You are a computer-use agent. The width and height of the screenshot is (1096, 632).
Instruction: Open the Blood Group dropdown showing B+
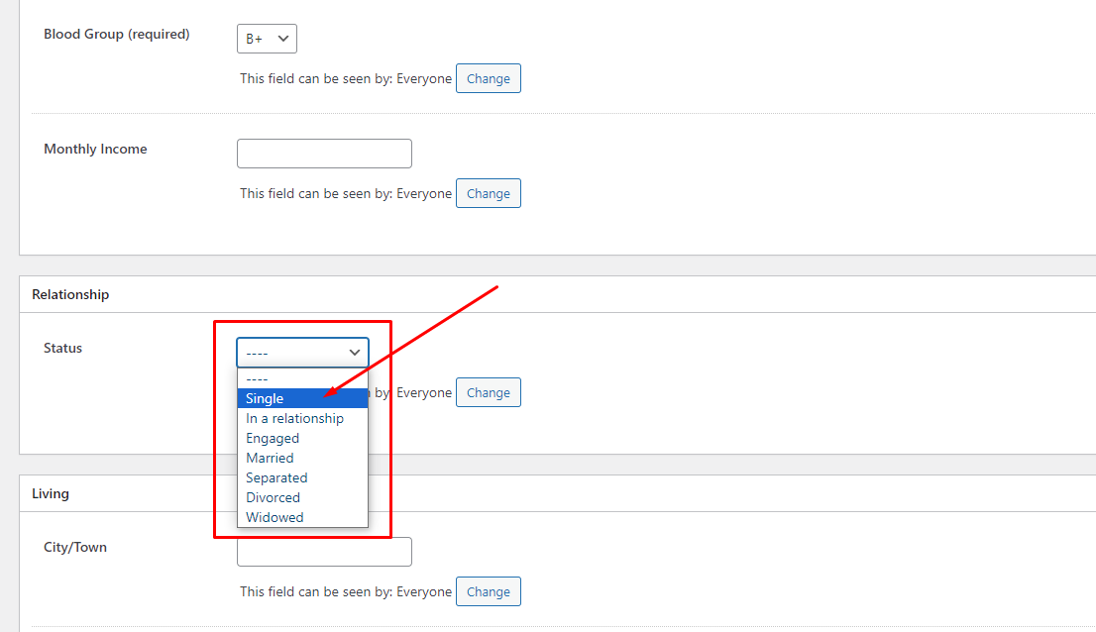click(267, 39)
